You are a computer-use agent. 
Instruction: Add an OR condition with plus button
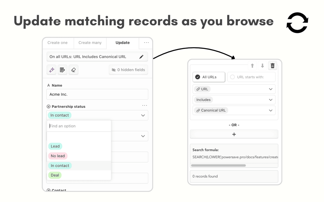(x=234, y=134)
